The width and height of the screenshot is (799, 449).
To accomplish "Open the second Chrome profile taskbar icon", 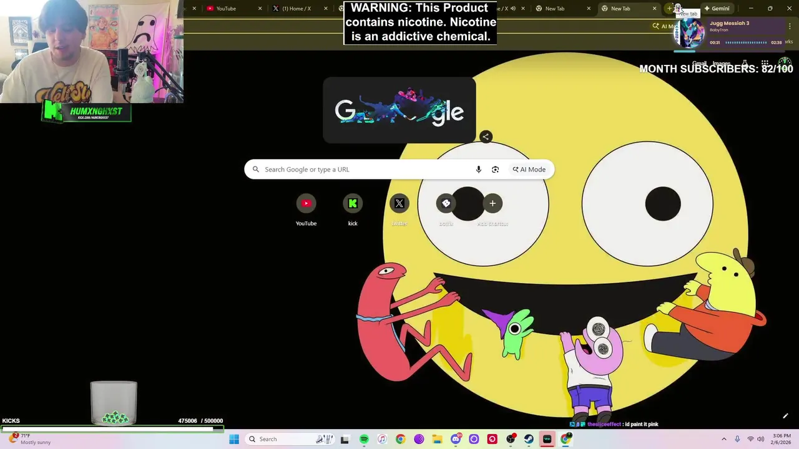I will tap(566, 439).
